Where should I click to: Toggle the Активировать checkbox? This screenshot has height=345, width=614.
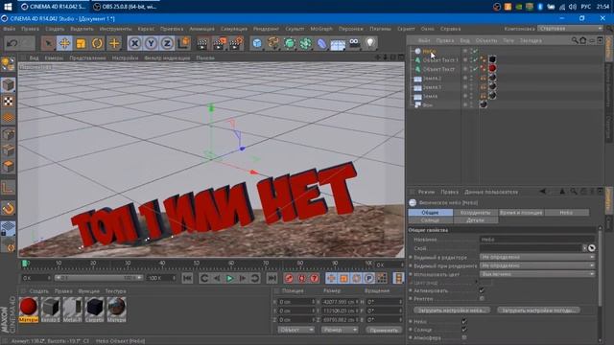[482, 290]
